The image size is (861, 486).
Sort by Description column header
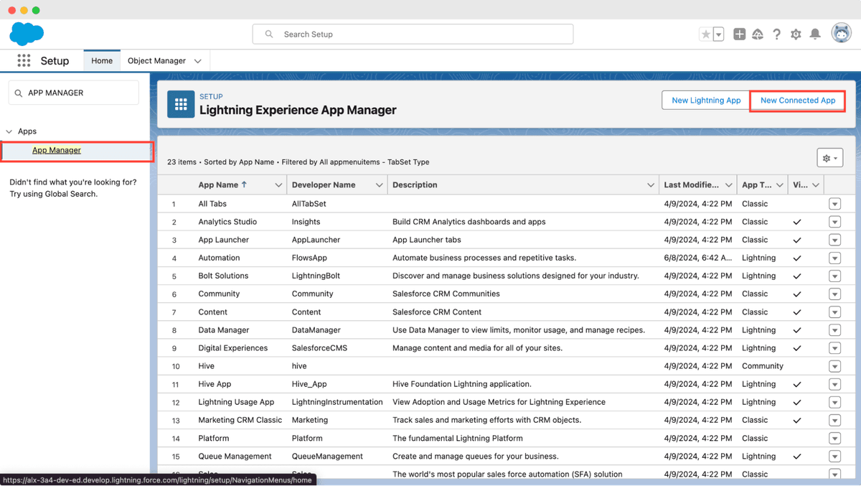point(415,184)
